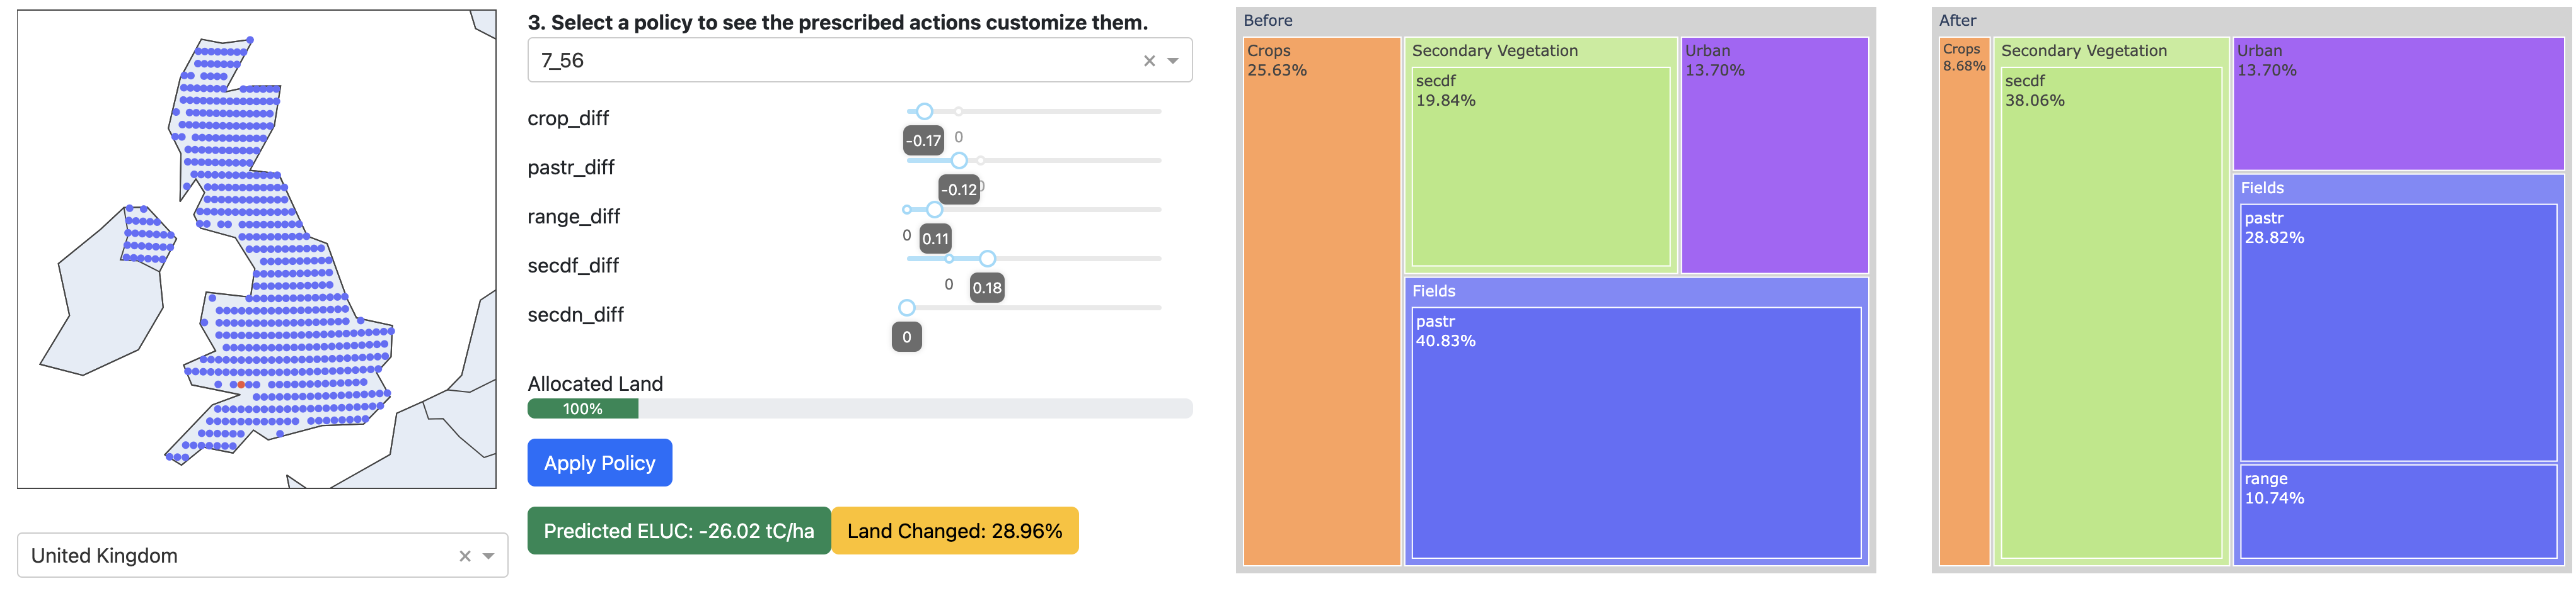Click the red highlighted point on map
This screenshot has height=596, width=2576.
point(241,385)
